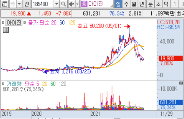Click the 주 stock type button
184x119 pixels.
point(13,4)
